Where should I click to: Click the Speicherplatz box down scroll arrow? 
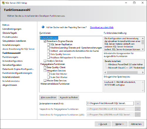click(143, 91)
